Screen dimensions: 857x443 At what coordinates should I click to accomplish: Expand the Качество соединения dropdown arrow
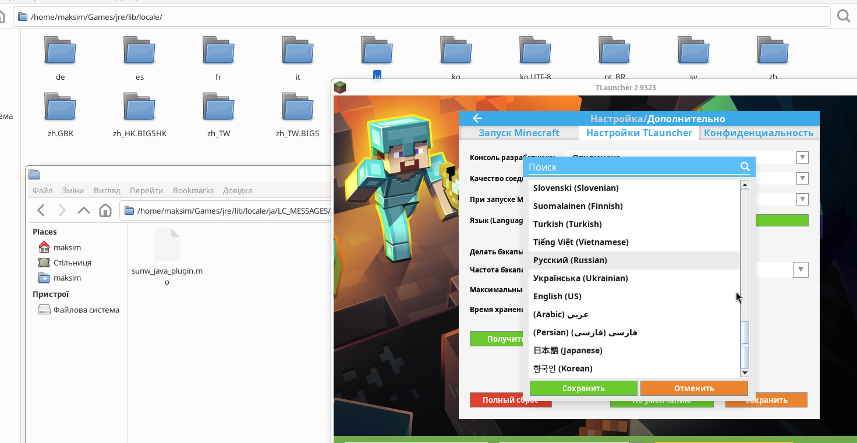802,178
